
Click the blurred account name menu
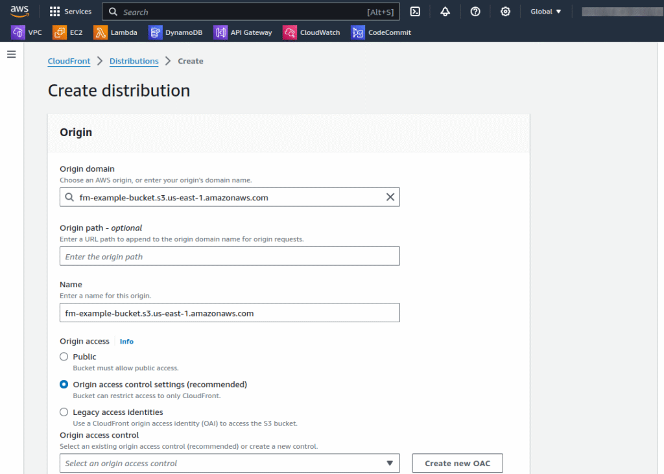click(622, 12)
